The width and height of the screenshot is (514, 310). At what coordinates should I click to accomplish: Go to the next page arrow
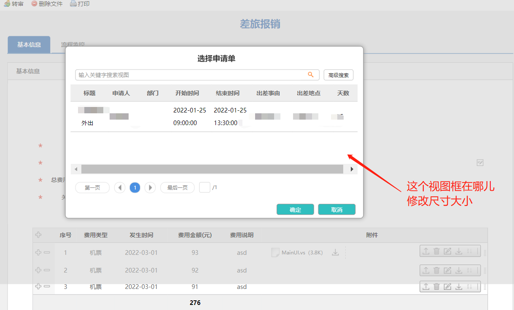150,188
